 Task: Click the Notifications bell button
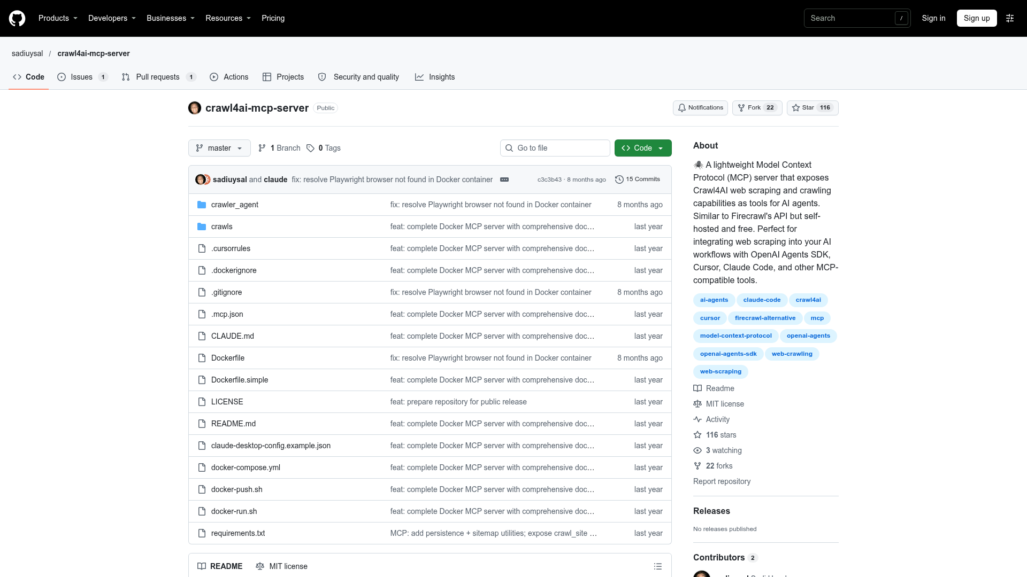tap(700, 108)
